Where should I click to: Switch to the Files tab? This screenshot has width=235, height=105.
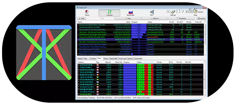click(x=85, y=59)
